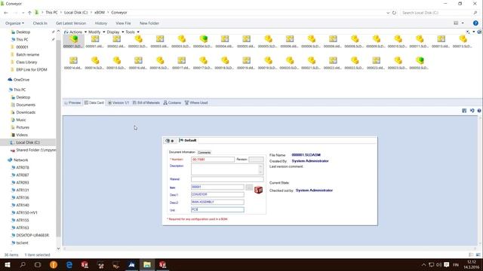This screenshot has height=271, width=483.
Task: Click the sidebar scroll down arrow
Action: 59,248
